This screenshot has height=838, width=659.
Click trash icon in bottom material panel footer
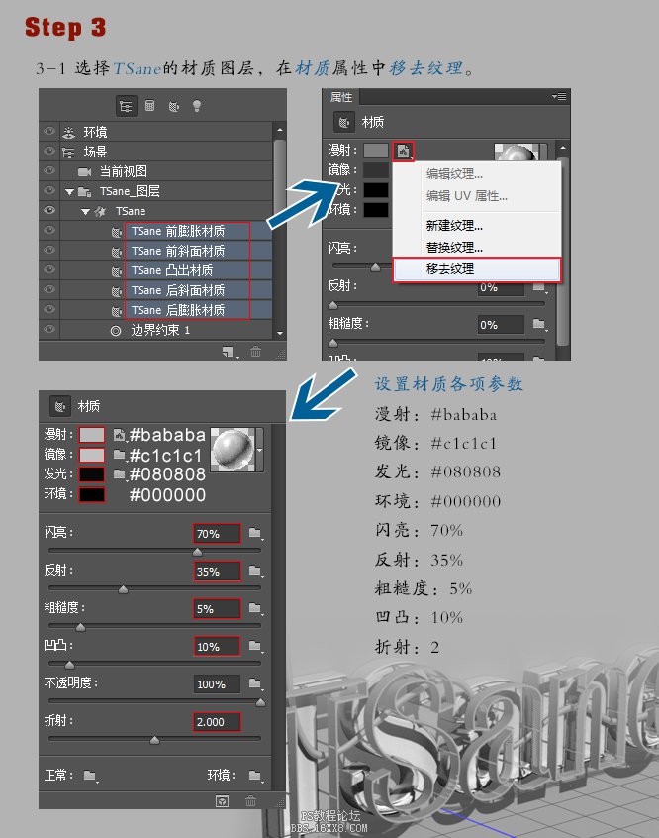(250, 801)
